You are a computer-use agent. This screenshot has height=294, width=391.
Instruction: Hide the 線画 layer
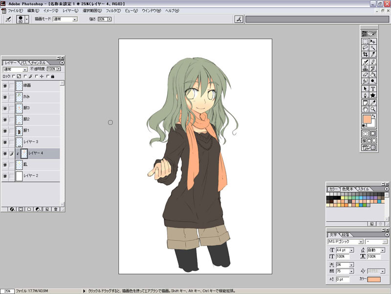pyautogui.click(x=5, y=86)
